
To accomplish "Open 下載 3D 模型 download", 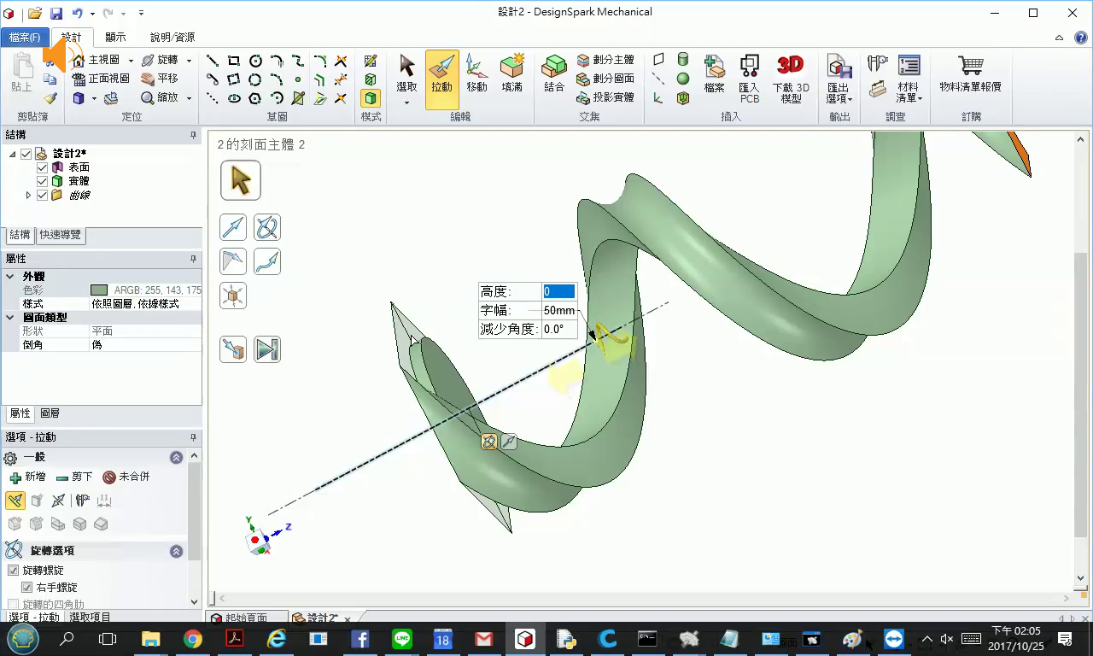I will point(791,79).
